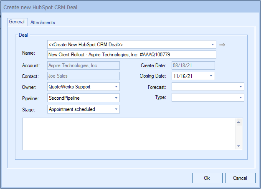Expand the Forecast dropdown
This screenshot has height=189, width=261.
pos(241,87)
